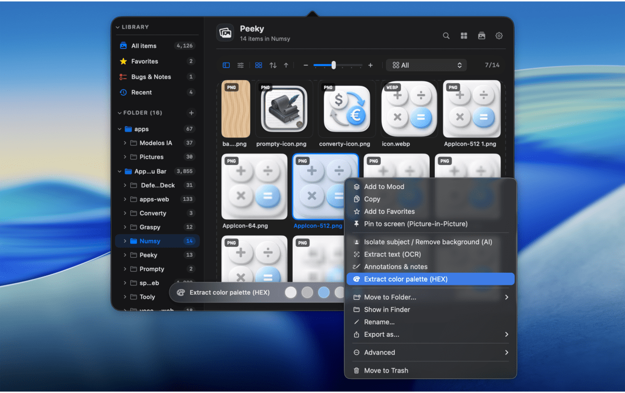Screen dimensions: 625x393
Task: Toggle the sidebar panel icon
Action: pos(226,65)
